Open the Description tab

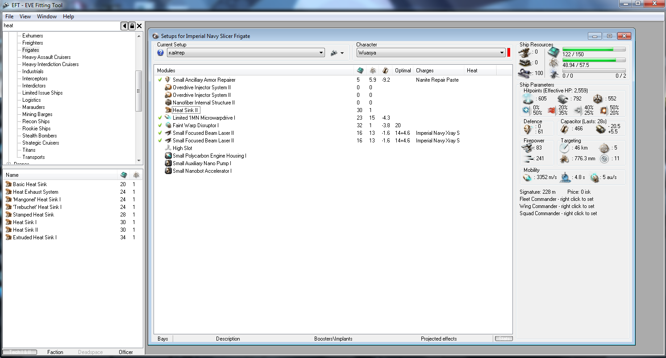coord(228,339)
